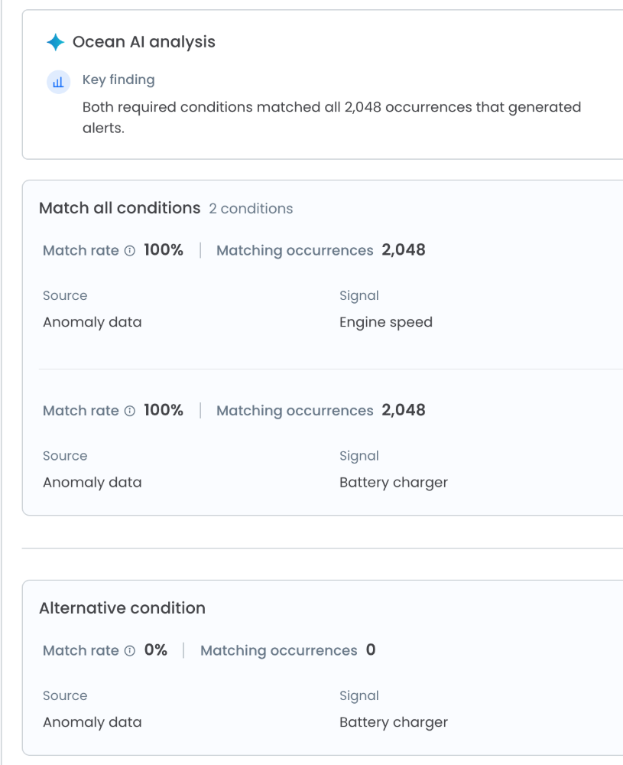The image size is (623, 765).
Task: Click the Ocean AI sparkle star icon
Action: click(x=56, y=42)
